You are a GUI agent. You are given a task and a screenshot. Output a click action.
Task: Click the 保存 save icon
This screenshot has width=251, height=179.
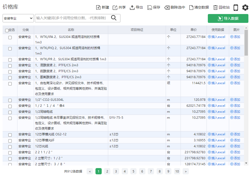point(150,8)
